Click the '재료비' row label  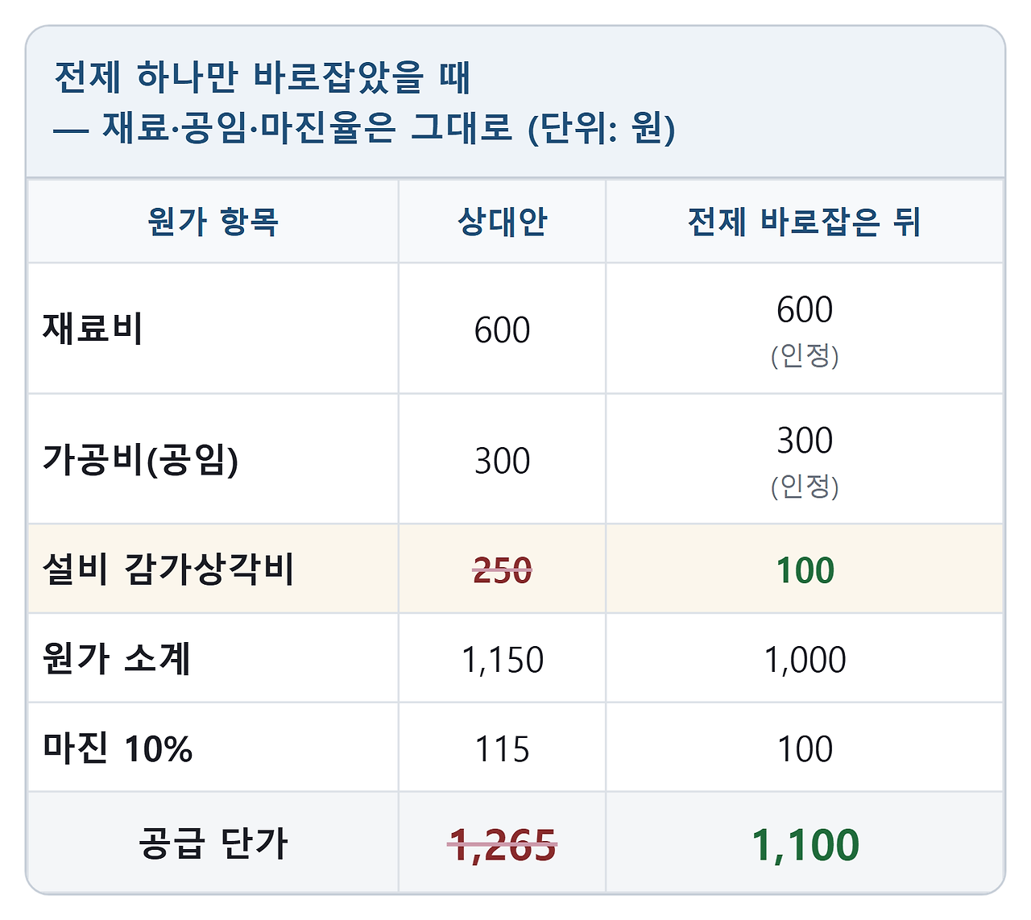click(x=93, y=329)
